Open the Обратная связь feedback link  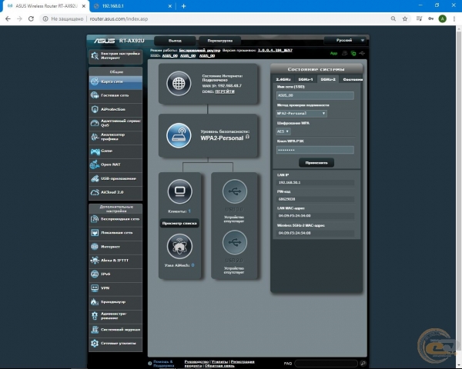[x=219, y=366]
